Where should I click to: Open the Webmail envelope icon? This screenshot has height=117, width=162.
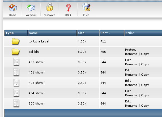(31, 8)
